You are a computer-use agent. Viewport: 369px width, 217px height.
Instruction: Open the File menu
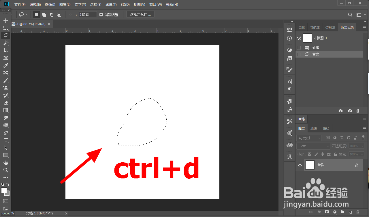click(x=20, y=5)
